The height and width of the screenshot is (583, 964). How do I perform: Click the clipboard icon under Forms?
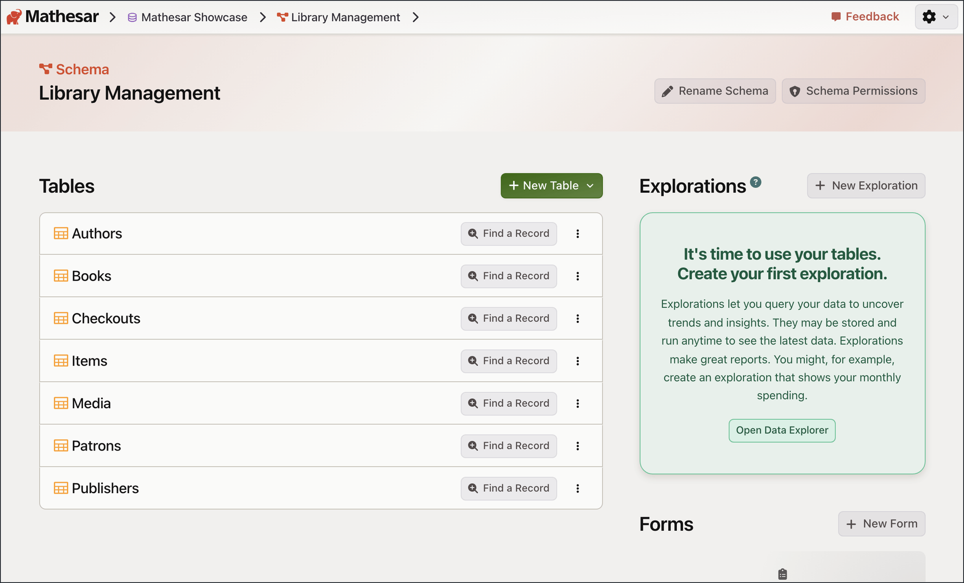783,574
